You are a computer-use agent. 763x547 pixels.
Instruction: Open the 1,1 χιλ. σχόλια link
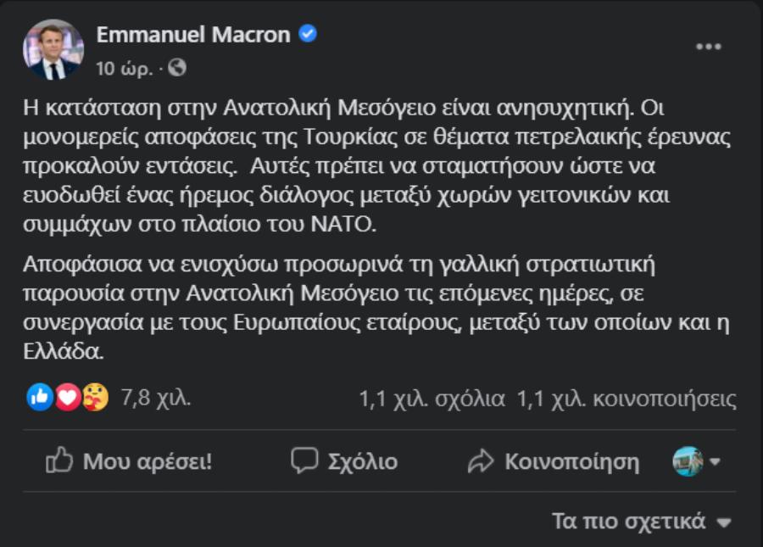pyautogui.click(x=434, y=394)
